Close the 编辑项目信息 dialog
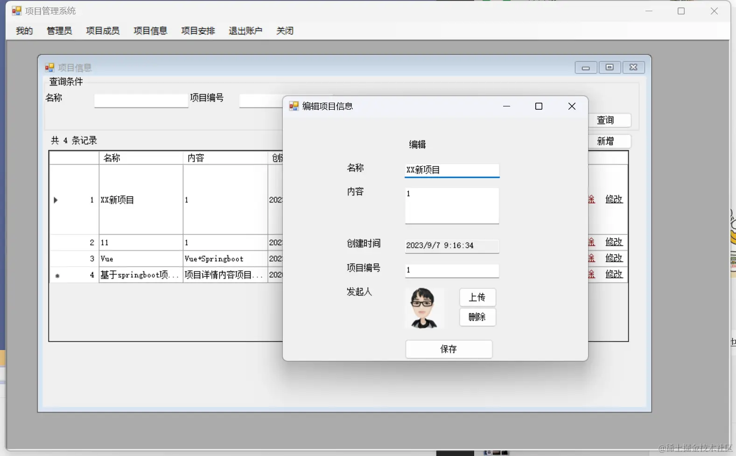The width and height of the screenshot is (736, 456). [x=572, y=106]
